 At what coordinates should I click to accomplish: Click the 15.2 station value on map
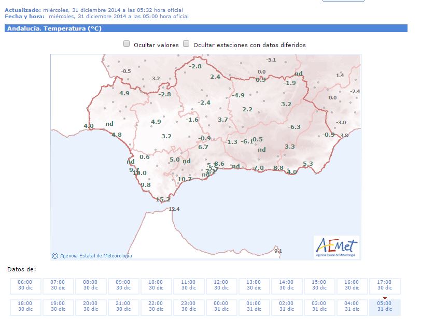coord(163,199)
